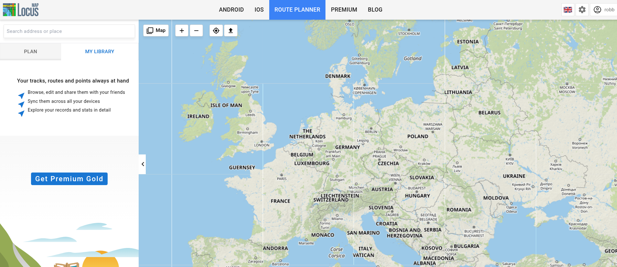Open the iOS menu item
The image size is (617, 267).
[259, 10]
